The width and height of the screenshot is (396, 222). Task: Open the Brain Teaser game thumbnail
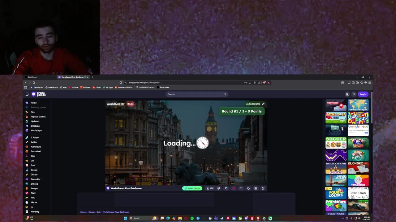358,193
